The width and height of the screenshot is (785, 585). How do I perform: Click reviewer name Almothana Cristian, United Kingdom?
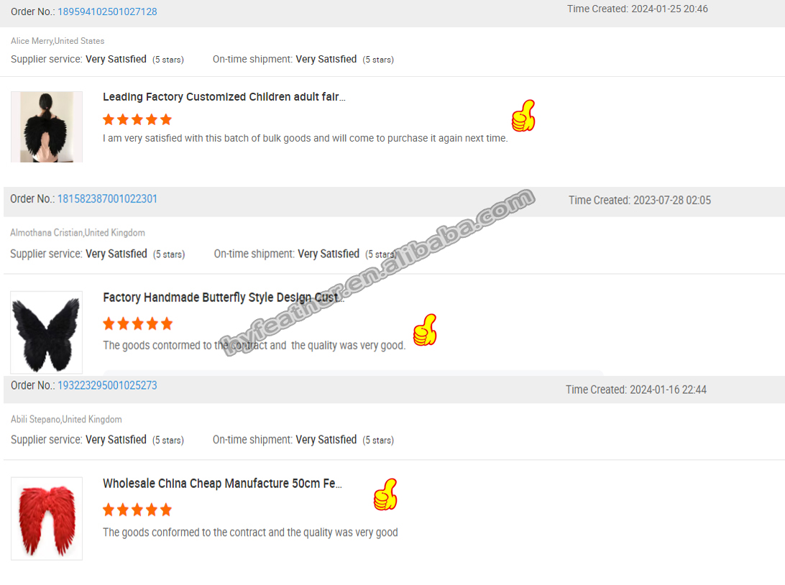point(78,233)
